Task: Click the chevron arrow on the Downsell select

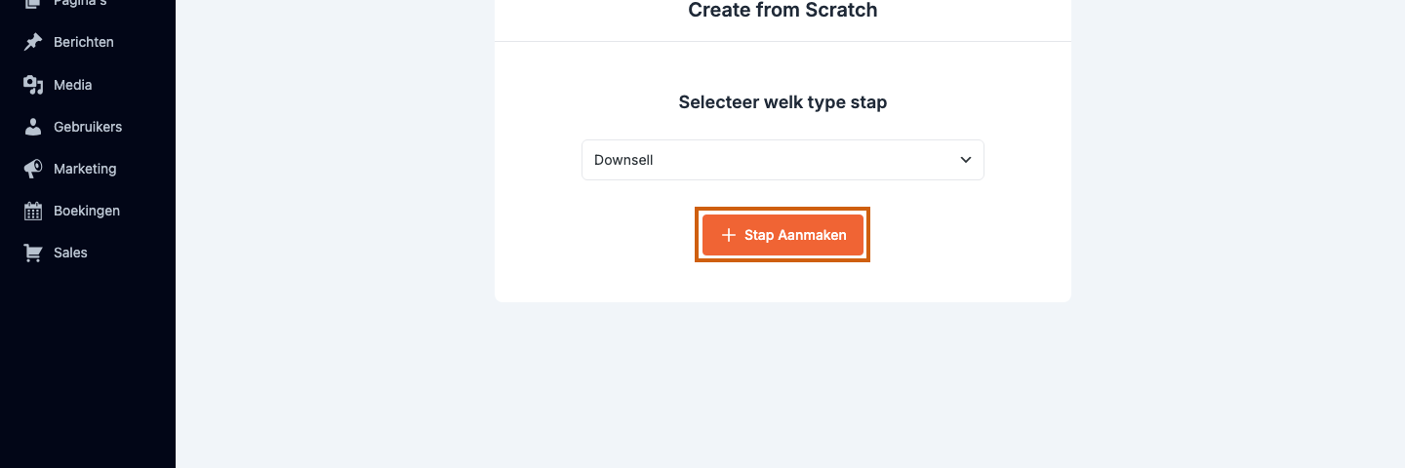Action: pos(966,160)
